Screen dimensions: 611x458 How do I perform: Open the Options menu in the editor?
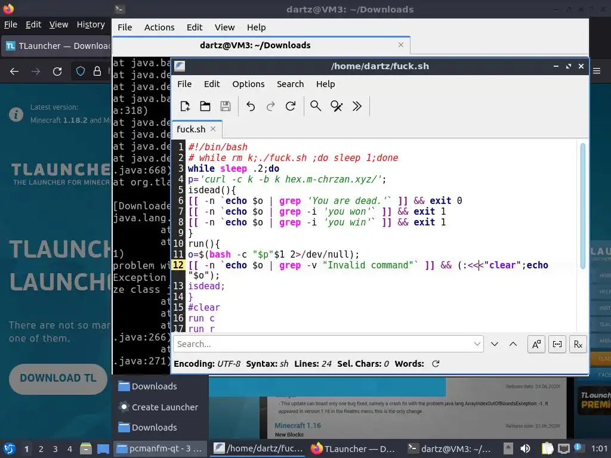(248, 84)
